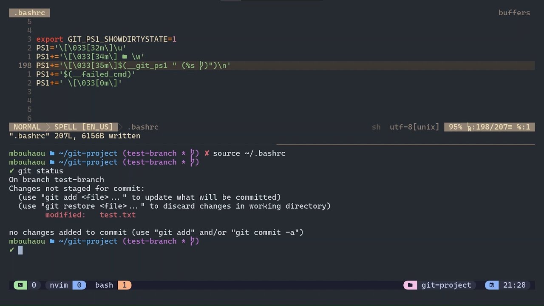Click the terminal cursor block at the prompt
The image size is (544, 306).
point(20,250)
